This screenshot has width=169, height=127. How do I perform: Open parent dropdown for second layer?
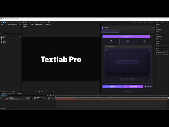[31, 100]
